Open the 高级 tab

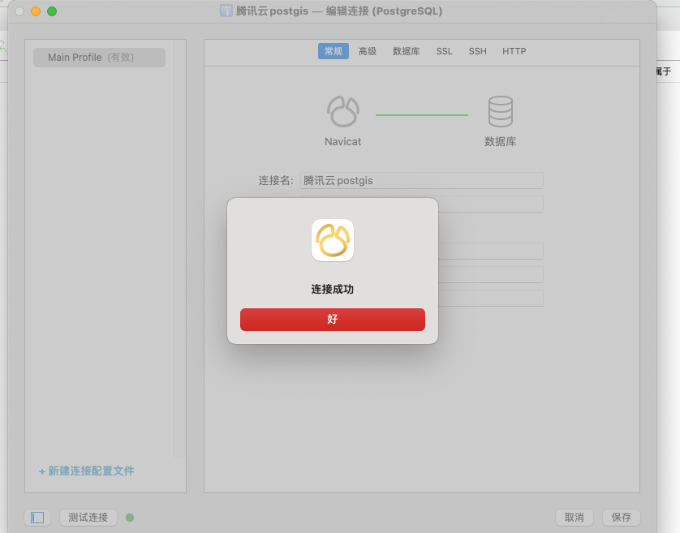[368, 51]
